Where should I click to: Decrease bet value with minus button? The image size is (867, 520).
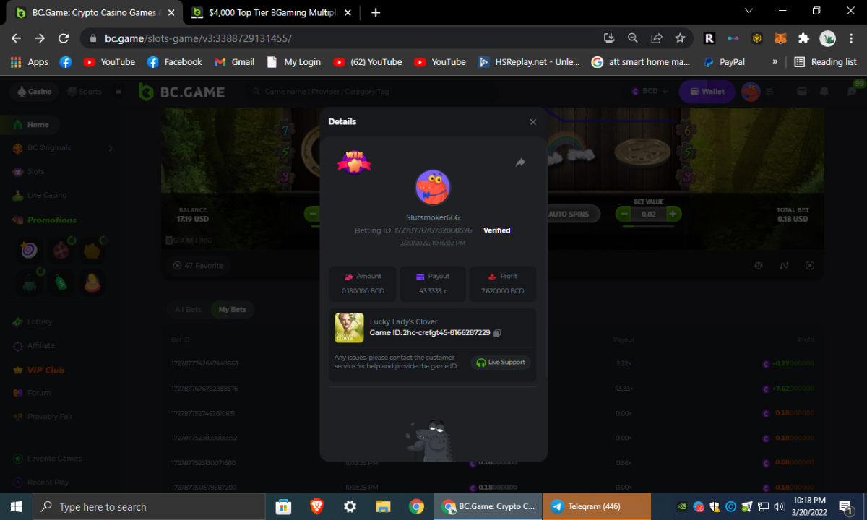click(x=624, y=214)
